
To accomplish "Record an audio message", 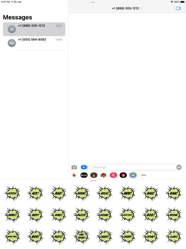I will click(179, 167).
